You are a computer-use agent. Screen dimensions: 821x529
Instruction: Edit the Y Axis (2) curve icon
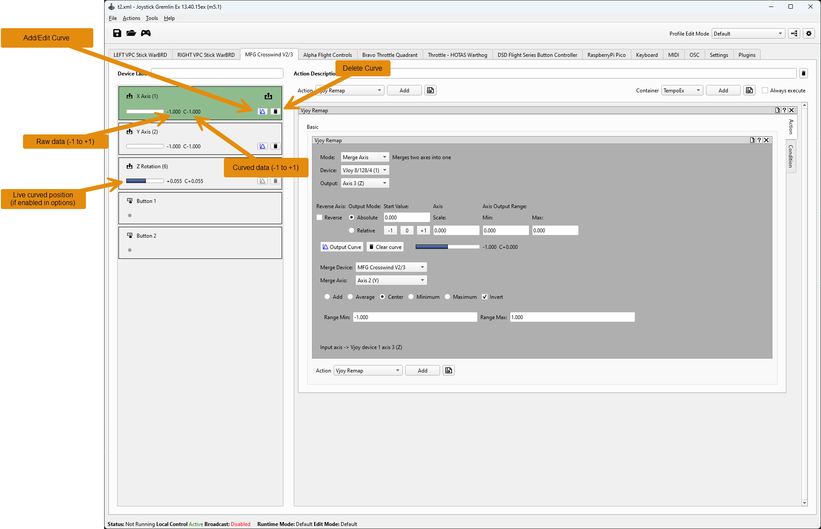coord(263,146)
